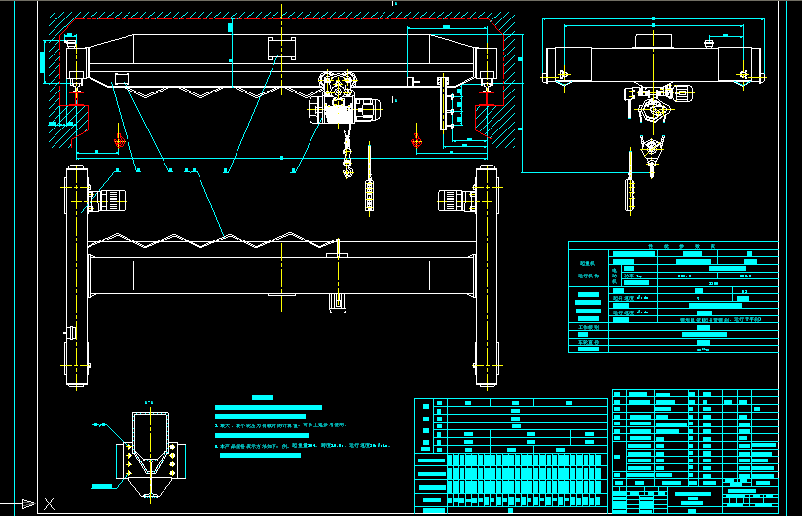The image size is (802, 516).
Task: Pick the hanging pendant controller in front view
Action: (x=369, y=193)
